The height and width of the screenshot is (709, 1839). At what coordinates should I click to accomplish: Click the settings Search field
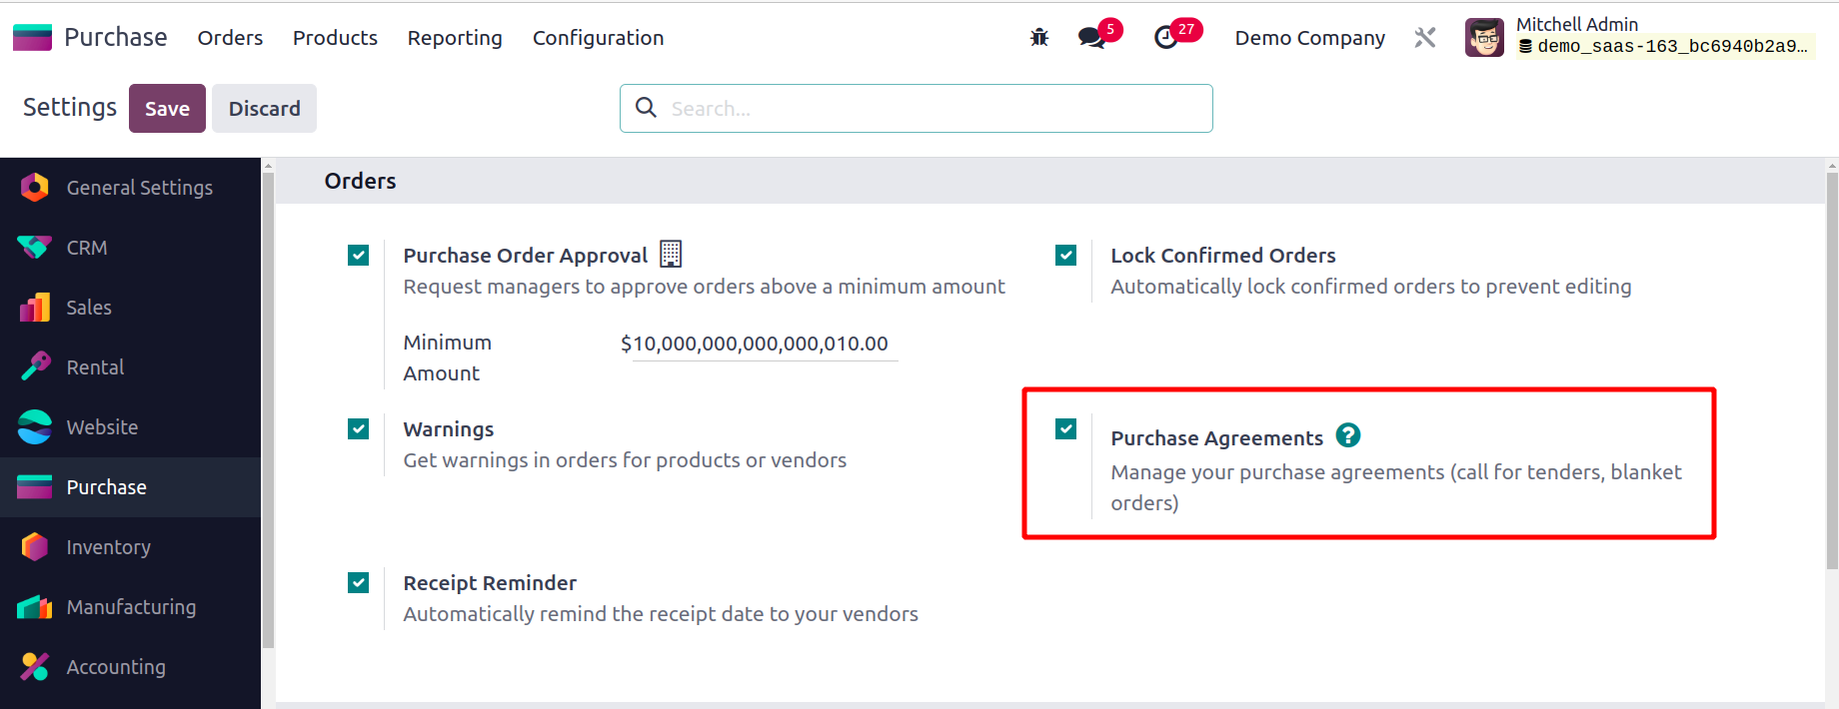[x=929, y=109]
